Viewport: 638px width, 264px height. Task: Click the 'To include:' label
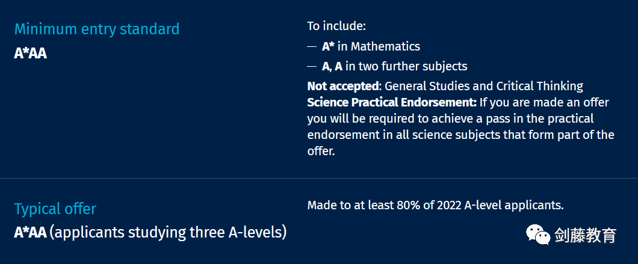pos(336,26)
